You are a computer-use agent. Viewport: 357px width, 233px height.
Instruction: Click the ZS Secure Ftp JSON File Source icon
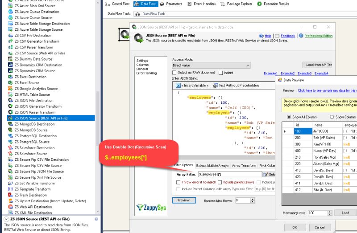point(10,171)
